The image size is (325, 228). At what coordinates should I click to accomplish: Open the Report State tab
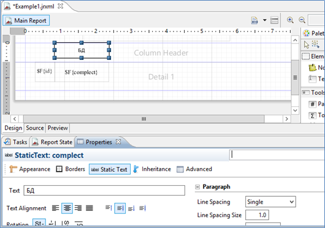coord(53,142)
